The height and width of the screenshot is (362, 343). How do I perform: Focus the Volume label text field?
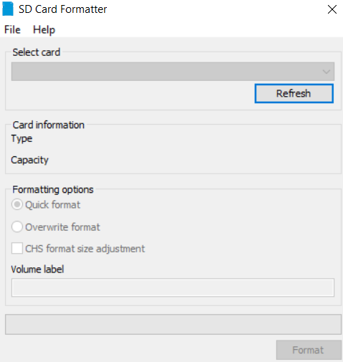pyautogui.click(x=173, y=287)
